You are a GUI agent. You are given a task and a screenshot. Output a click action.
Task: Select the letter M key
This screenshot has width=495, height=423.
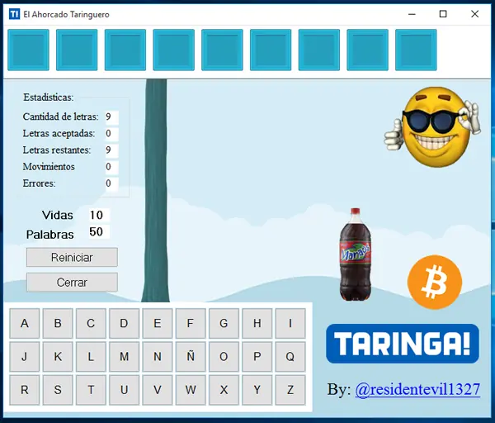pyautogui.click(x=124, y=357)
